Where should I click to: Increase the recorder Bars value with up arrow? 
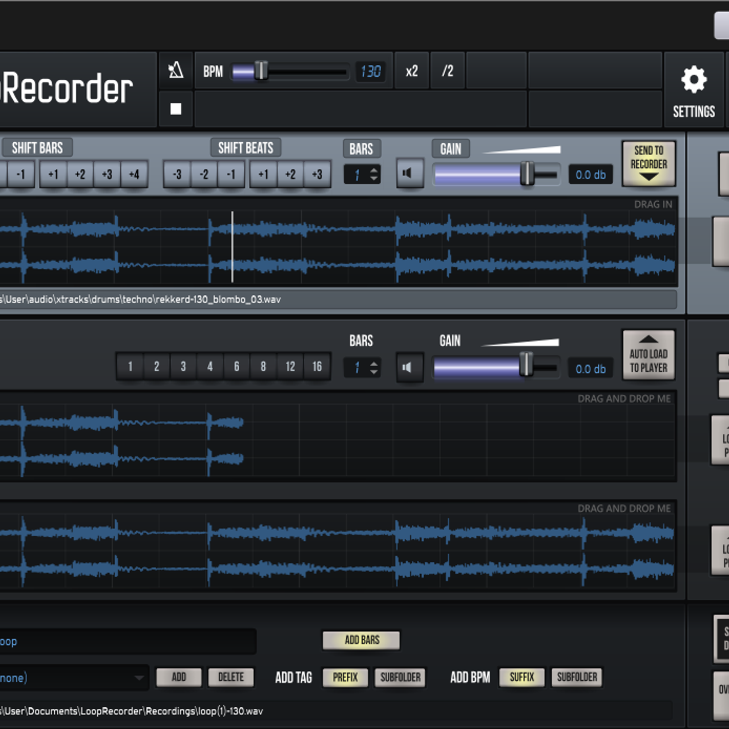click(x=374, y=170)
